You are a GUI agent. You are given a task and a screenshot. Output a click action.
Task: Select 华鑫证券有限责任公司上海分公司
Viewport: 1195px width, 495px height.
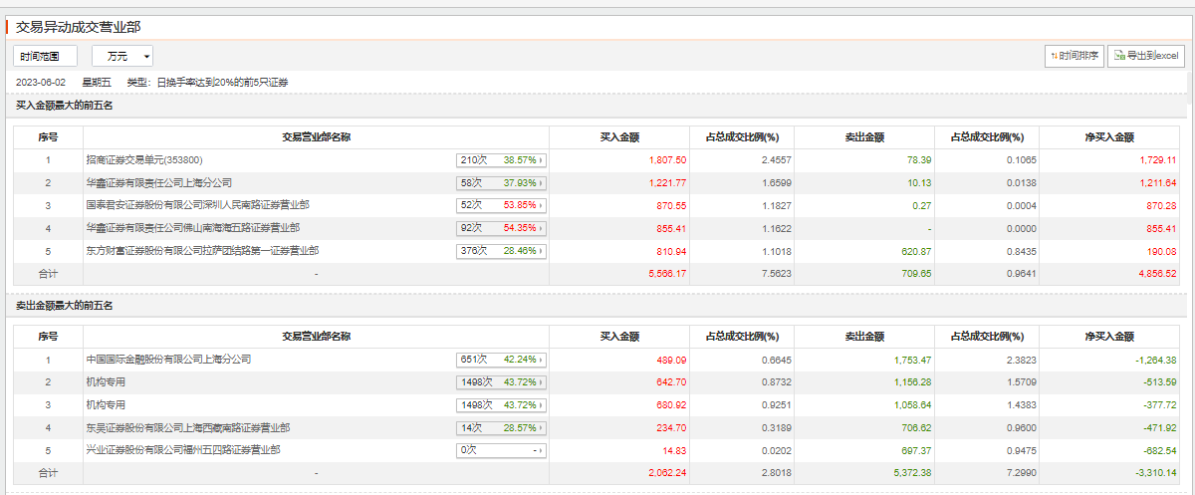[159, 182]
